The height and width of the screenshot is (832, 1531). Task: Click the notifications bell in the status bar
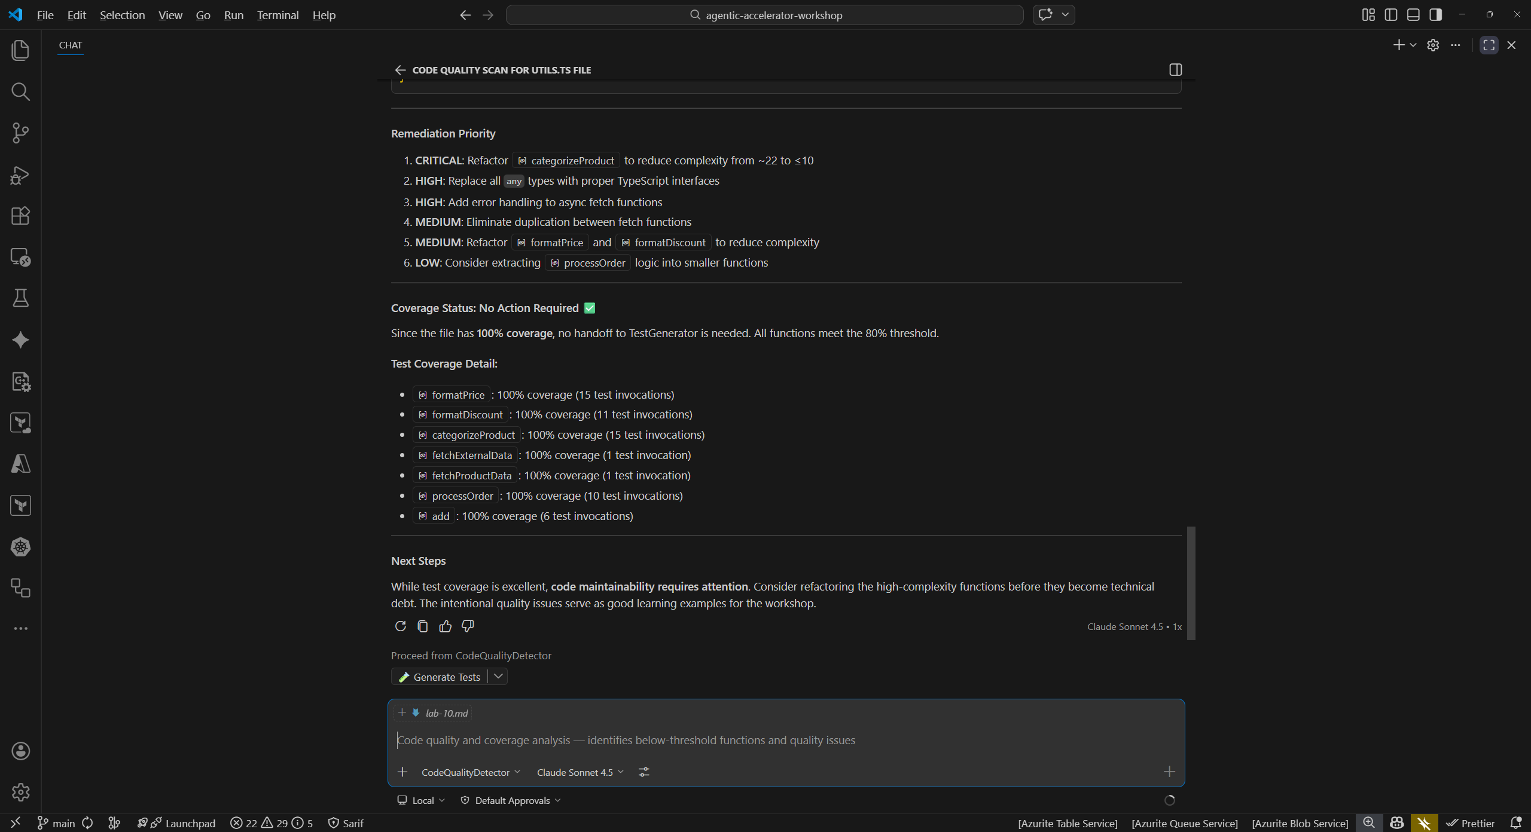point(1517,823)
